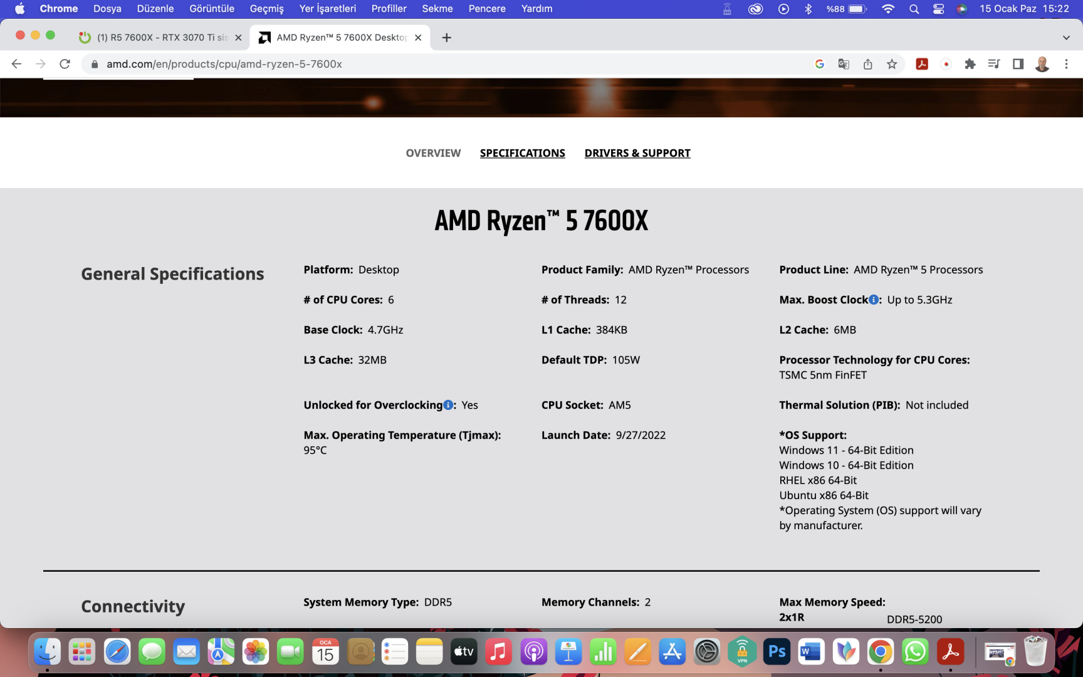Screen dimensions: 1083x677
Task: Click the "Windows 11 - 64-Bit Edition" line
Action: [x=846, y=450]
